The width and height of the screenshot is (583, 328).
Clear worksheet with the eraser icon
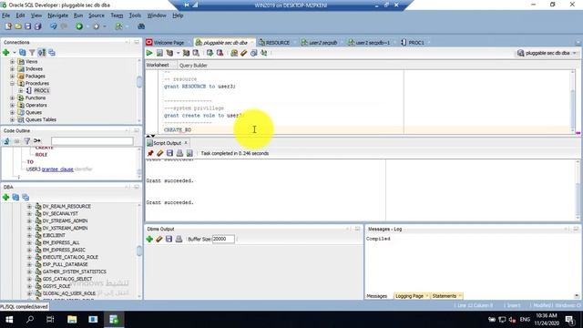tap(244, 53)
